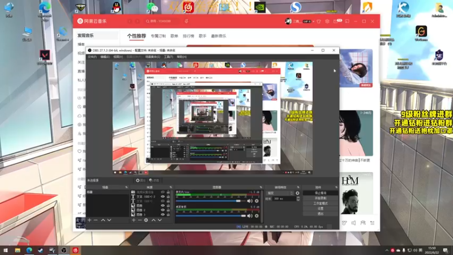Add a new source with plus icon

coord(134,220)
